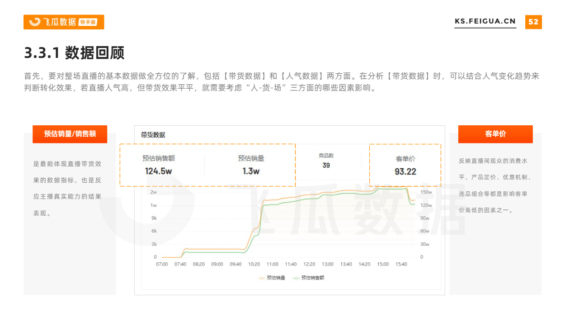The width and height of the screenshot is (565, 318).
Task: Click the 商品数 39 metric
Action: [326, 161]
